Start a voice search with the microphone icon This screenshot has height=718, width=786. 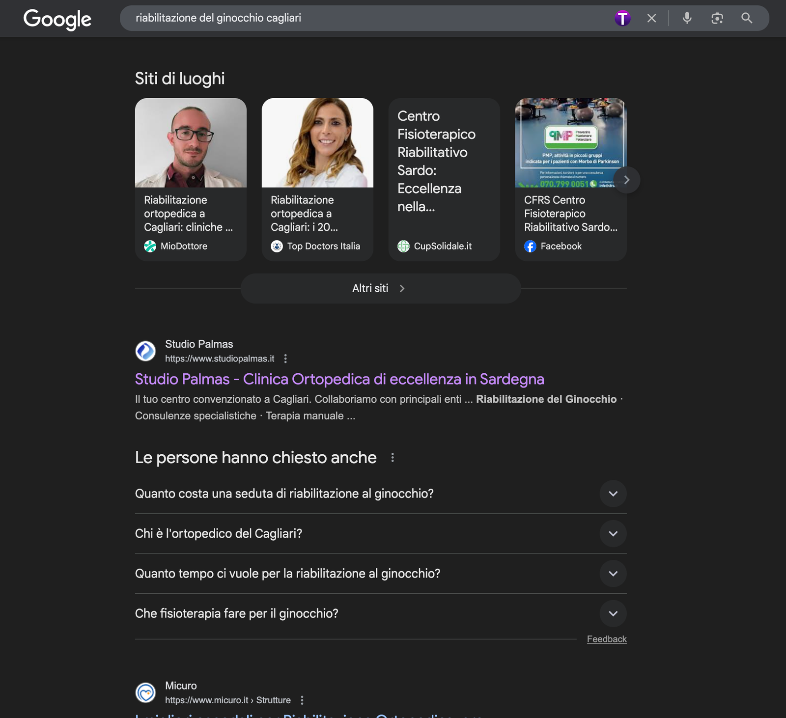coord(687,18)
